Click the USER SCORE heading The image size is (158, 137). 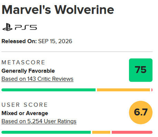pos(24,105)
